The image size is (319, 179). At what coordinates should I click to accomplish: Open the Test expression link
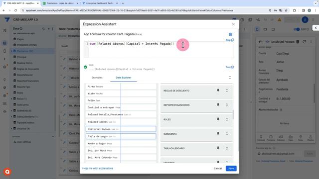[230, 67]
